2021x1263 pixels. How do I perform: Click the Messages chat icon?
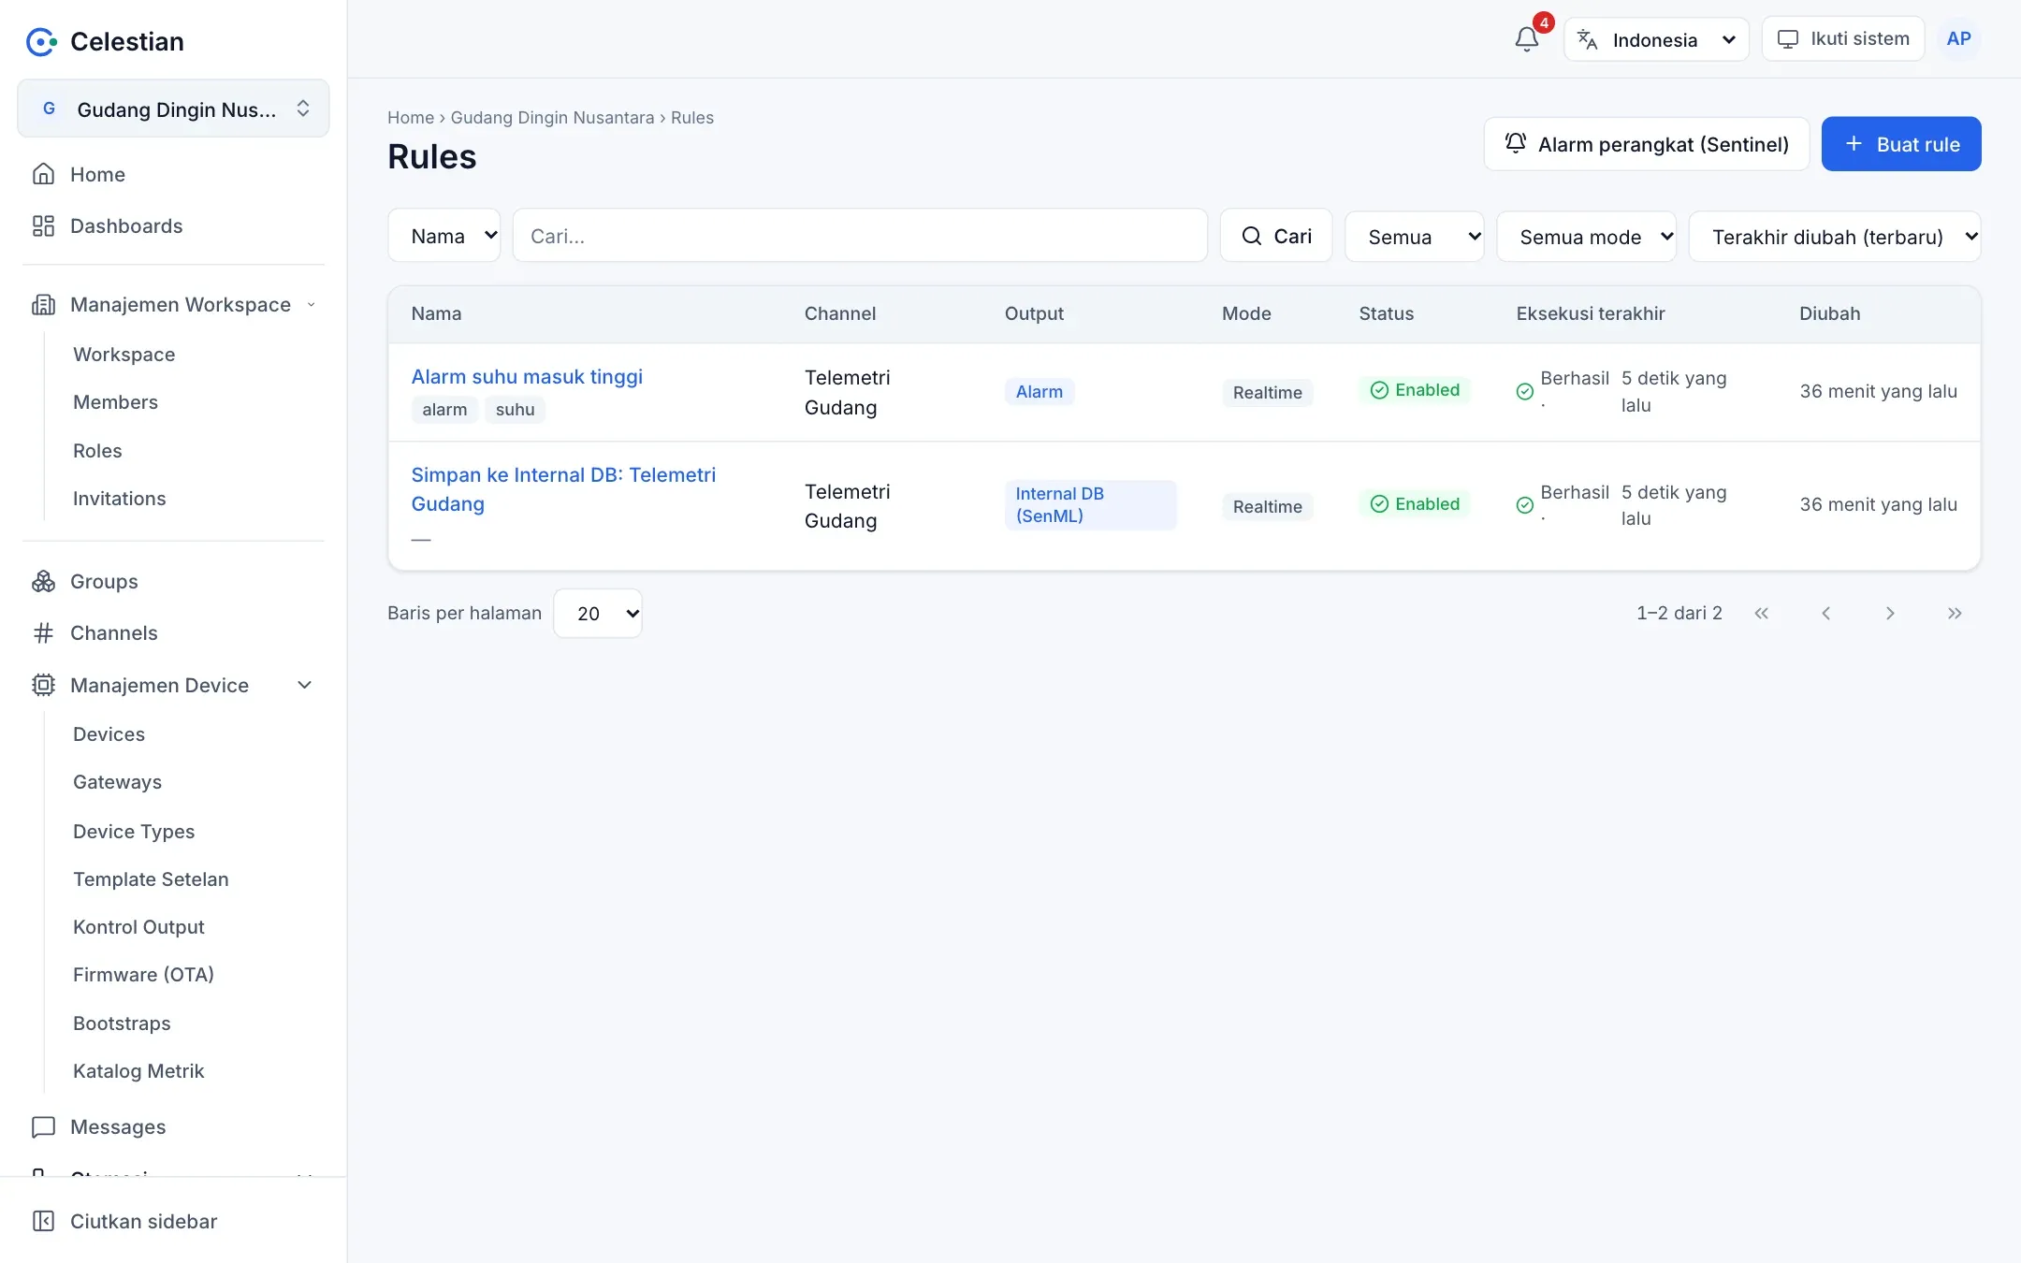click(x=43, y=1126)
